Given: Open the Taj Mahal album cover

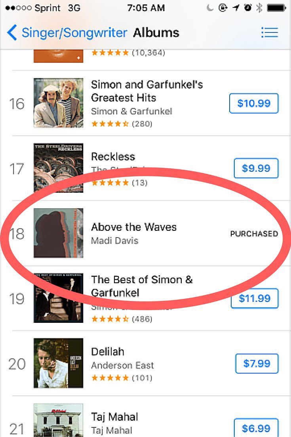Looking at the screenshot, I should click(58, 420).
